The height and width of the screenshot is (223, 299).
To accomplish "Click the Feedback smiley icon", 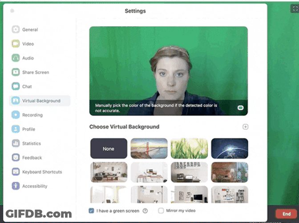I will (16, 157).
